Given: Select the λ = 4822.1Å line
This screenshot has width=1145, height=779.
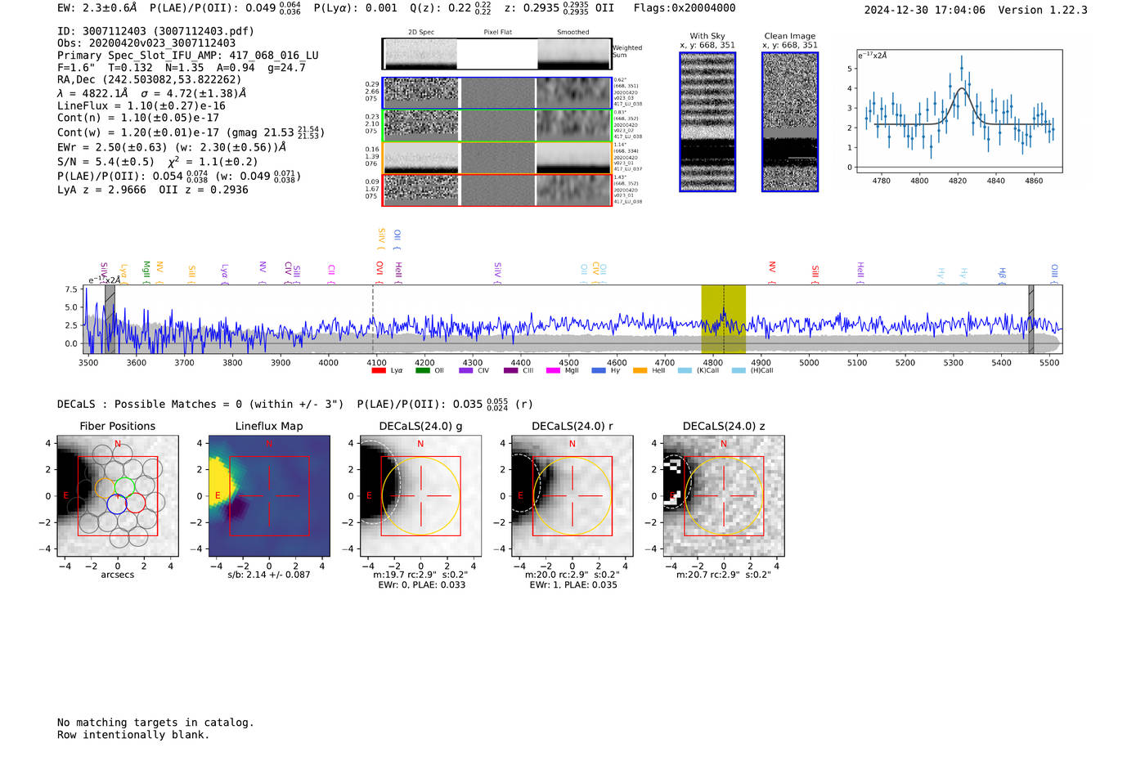Looking at the screenshot, I should click(152, 93).
